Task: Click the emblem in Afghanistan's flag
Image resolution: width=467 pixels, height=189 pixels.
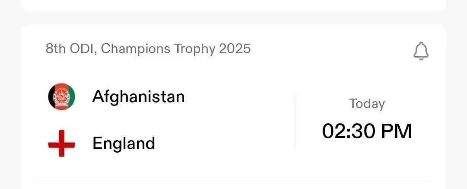Action: tap(62, 97)
